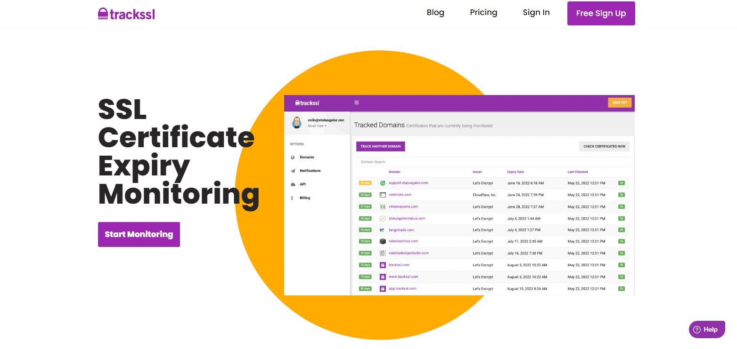Click the Tracked Domains heading
Image resolution: width=737 pixels, height=349 pixels.
click(x=379, y=125)
